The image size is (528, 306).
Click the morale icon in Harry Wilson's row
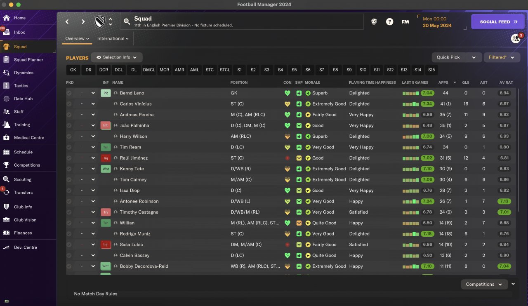(308, 137)
